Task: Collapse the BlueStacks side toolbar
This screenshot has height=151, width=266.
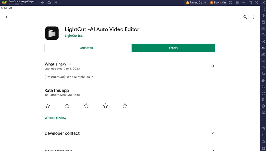Action: [263, 3]
